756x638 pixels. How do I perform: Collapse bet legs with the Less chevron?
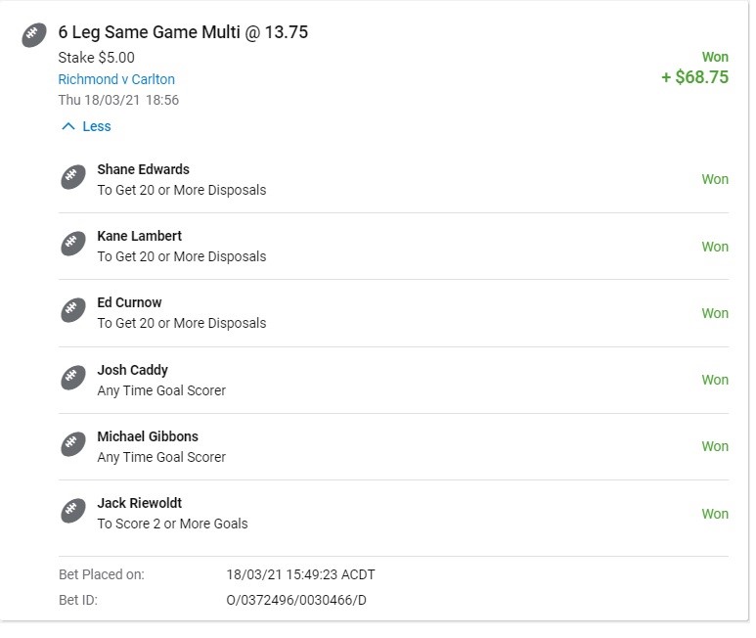(67, 126)
